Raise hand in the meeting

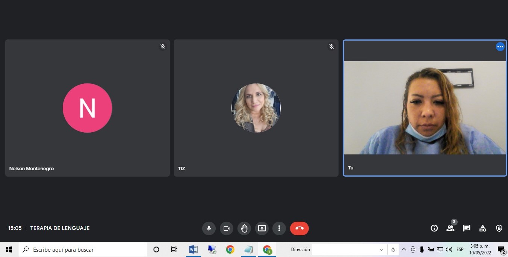[244, 228]
